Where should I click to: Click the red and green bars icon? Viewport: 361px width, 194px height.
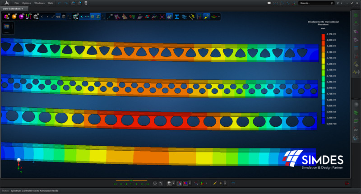click(x=28, y=17)
